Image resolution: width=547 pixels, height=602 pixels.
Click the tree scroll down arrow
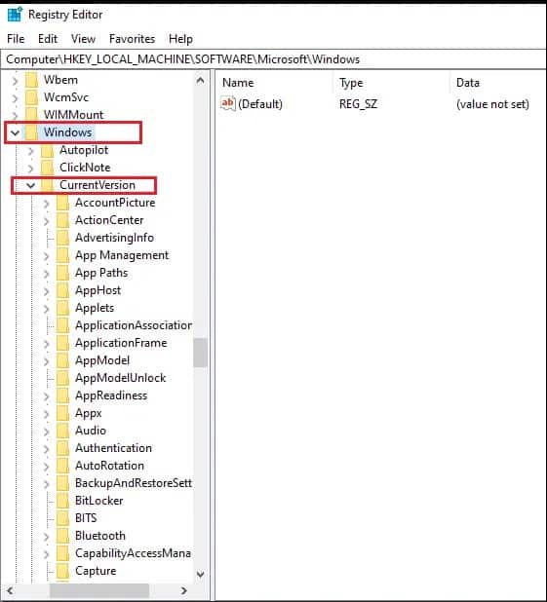(200, 575)
